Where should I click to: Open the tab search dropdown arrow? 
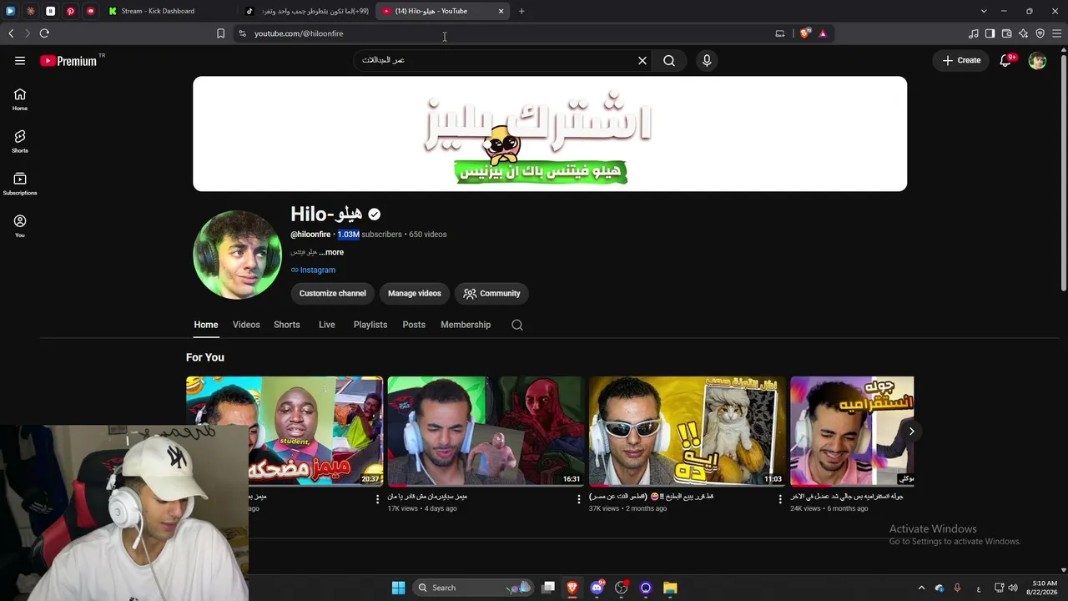[984, 11]
